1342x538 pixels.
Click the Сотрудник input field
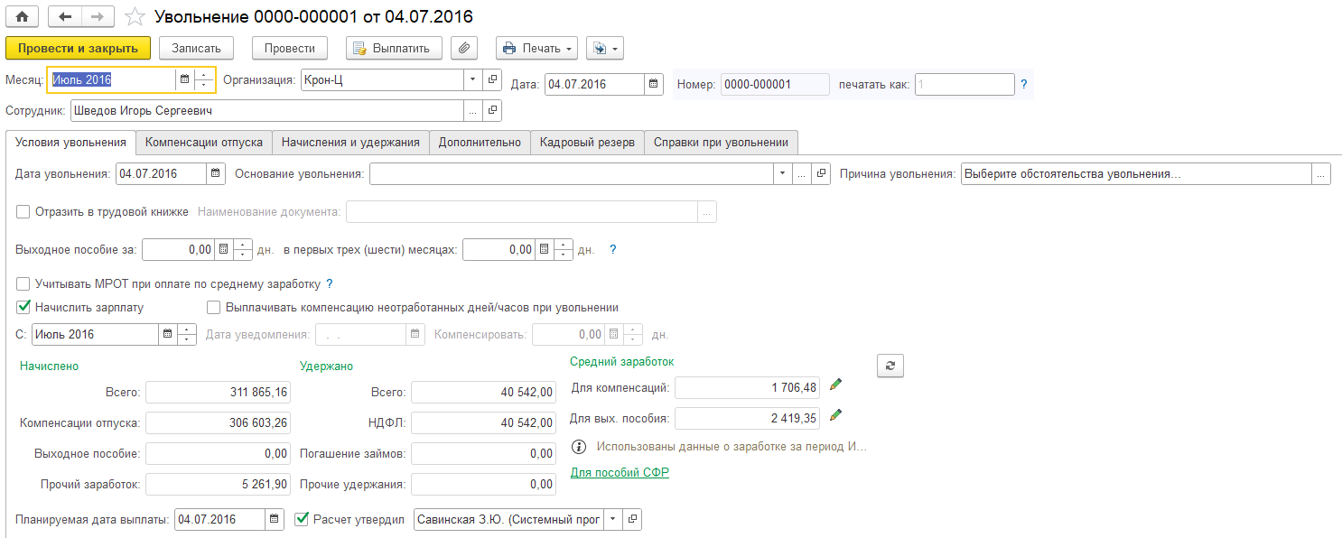pos(266,110)
